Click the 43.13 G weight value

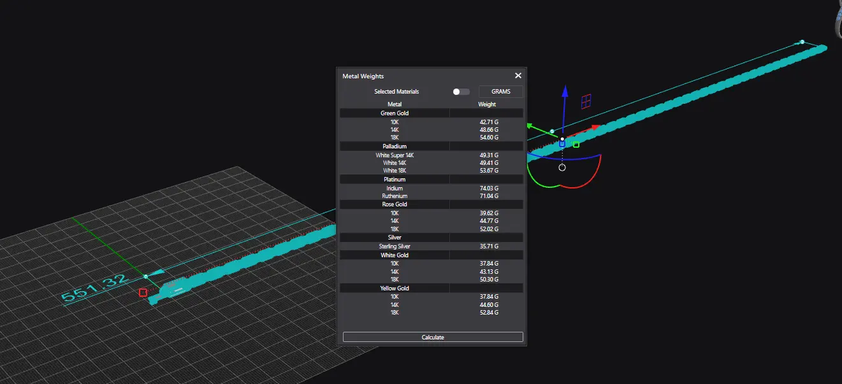click(490, 272)
